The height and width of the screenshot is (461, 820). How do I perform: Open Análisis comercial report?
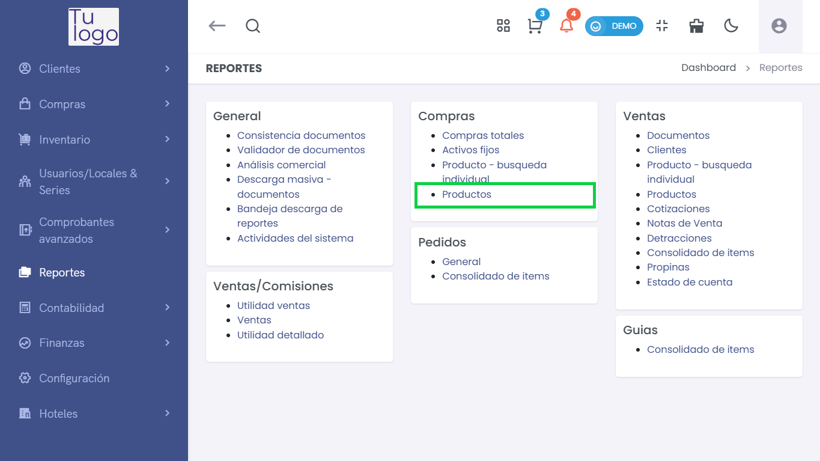(x=281, y=165)
